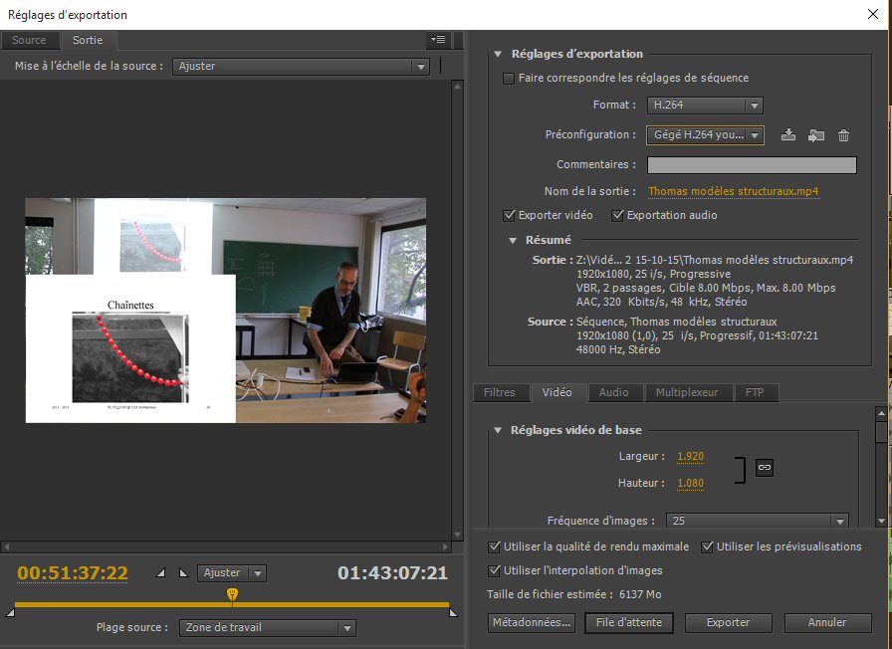892x649 pixels.
Task: Toggle Utiliser la qualité de rendu maximale
Action: (x=495, y=546)
